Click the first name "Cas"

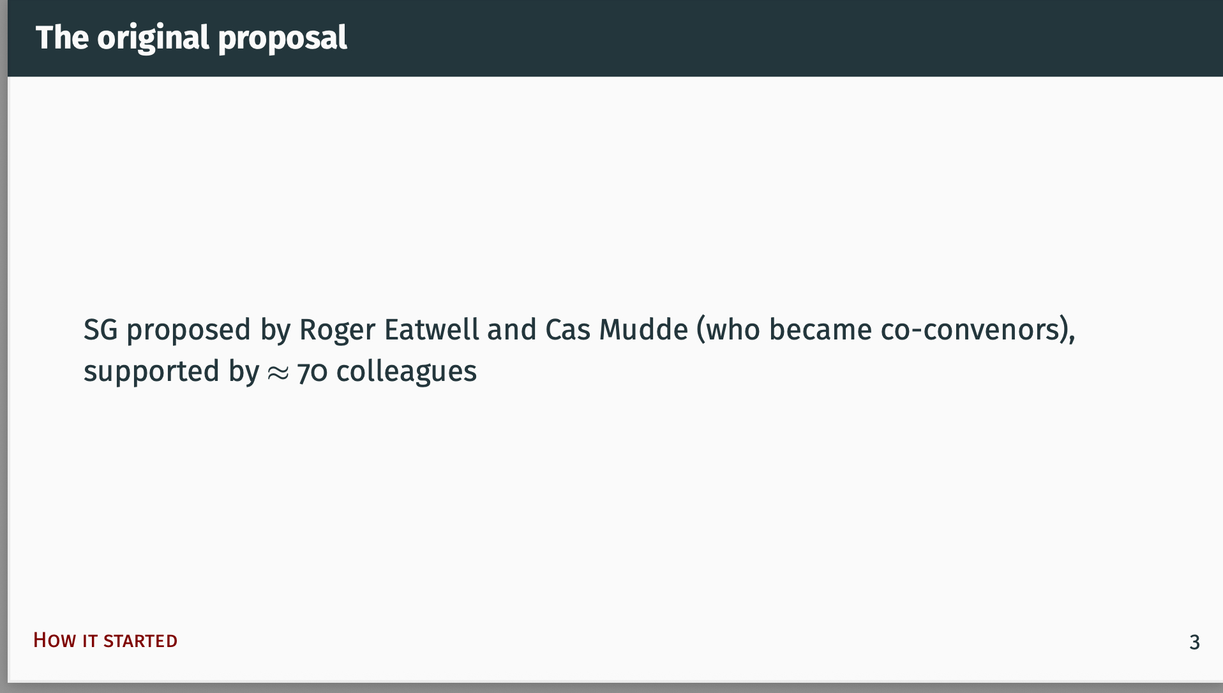click(x=567, y=330)
